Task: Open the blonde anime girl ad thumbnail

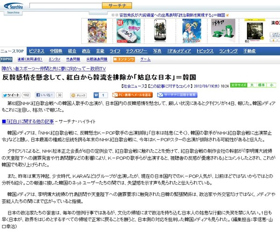Action: tap(192, 31)
